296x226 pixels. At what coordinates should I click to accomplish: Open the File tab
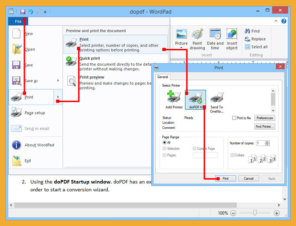[18, 21]
